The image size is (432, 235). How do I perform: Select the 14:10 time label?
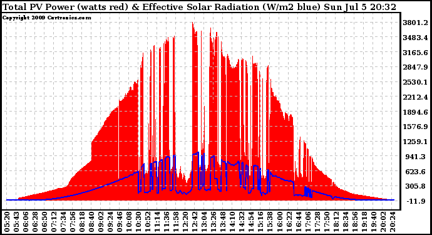(x=232, y=222)
